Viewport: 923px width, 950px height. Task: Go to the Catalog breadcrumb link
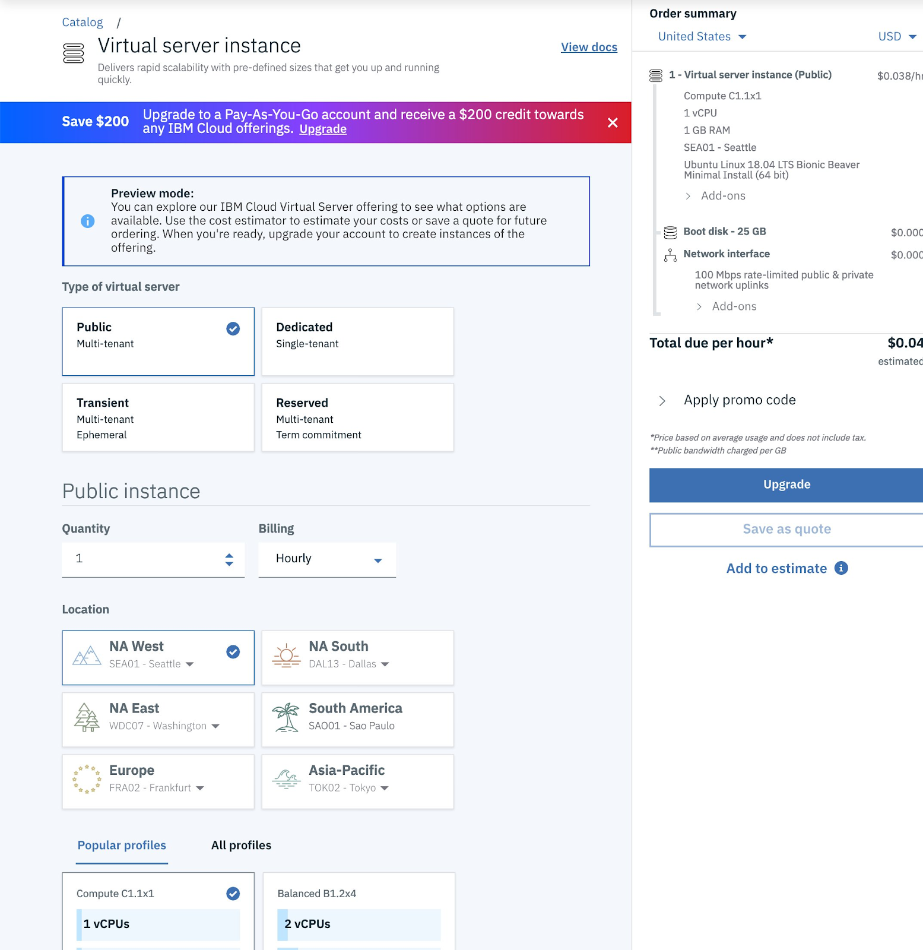(83, 22)
